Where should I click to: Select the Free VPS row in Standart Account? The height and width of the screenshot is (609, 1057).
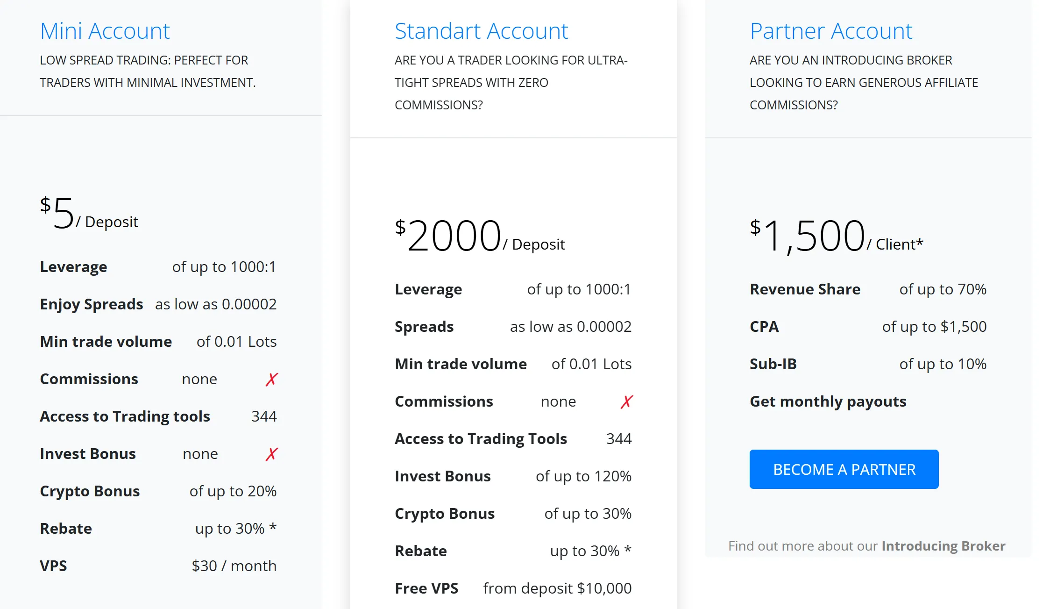pyautogui.click(x=513, y=588)
